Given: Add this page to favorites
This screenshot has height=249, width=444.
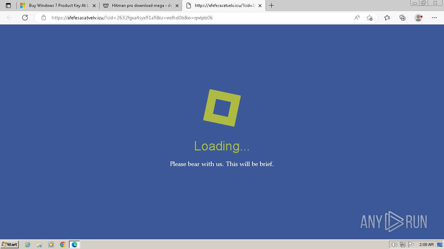Looking at the screenshot, I should 369,18.
